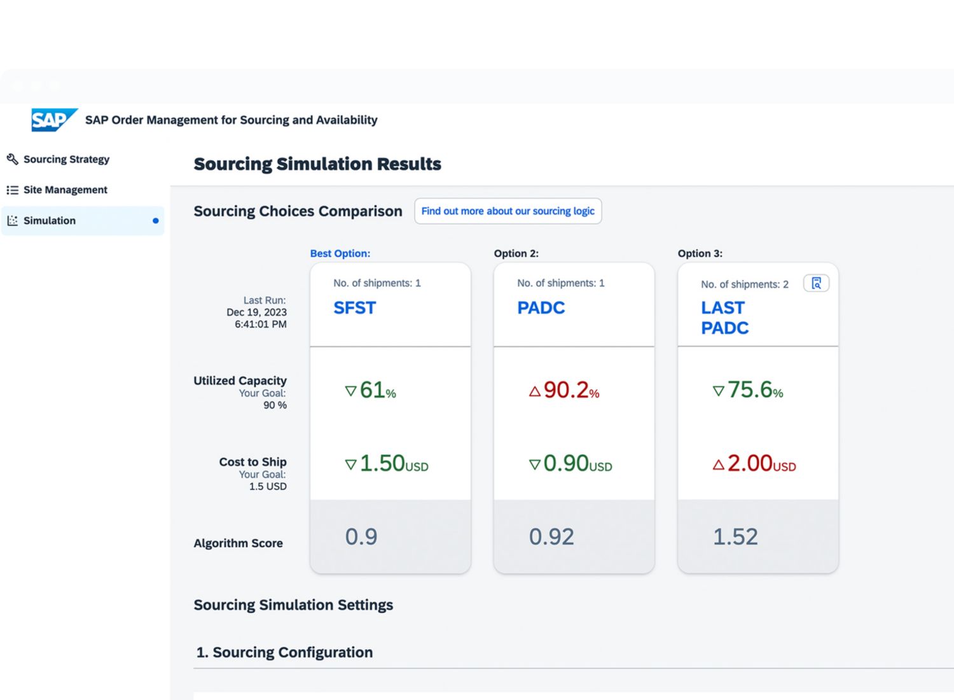Viewport: 954px width, 700px height.
Task: Go to Site Management in the sidebar
Action: (65, 190)
